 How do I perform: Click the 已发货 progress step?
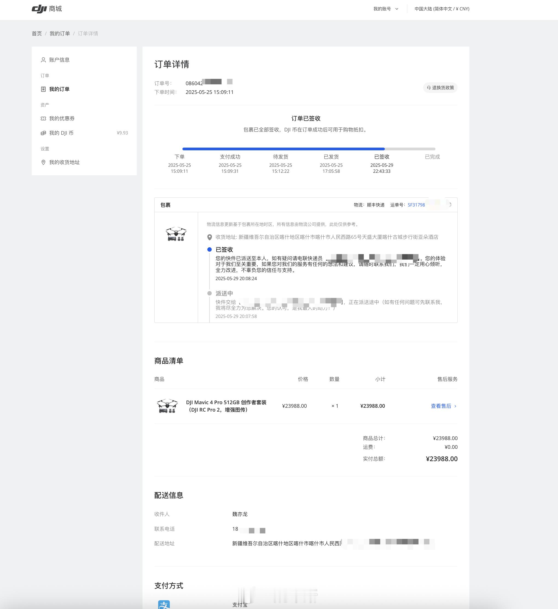pyautogui.click(x=331, y=157)
